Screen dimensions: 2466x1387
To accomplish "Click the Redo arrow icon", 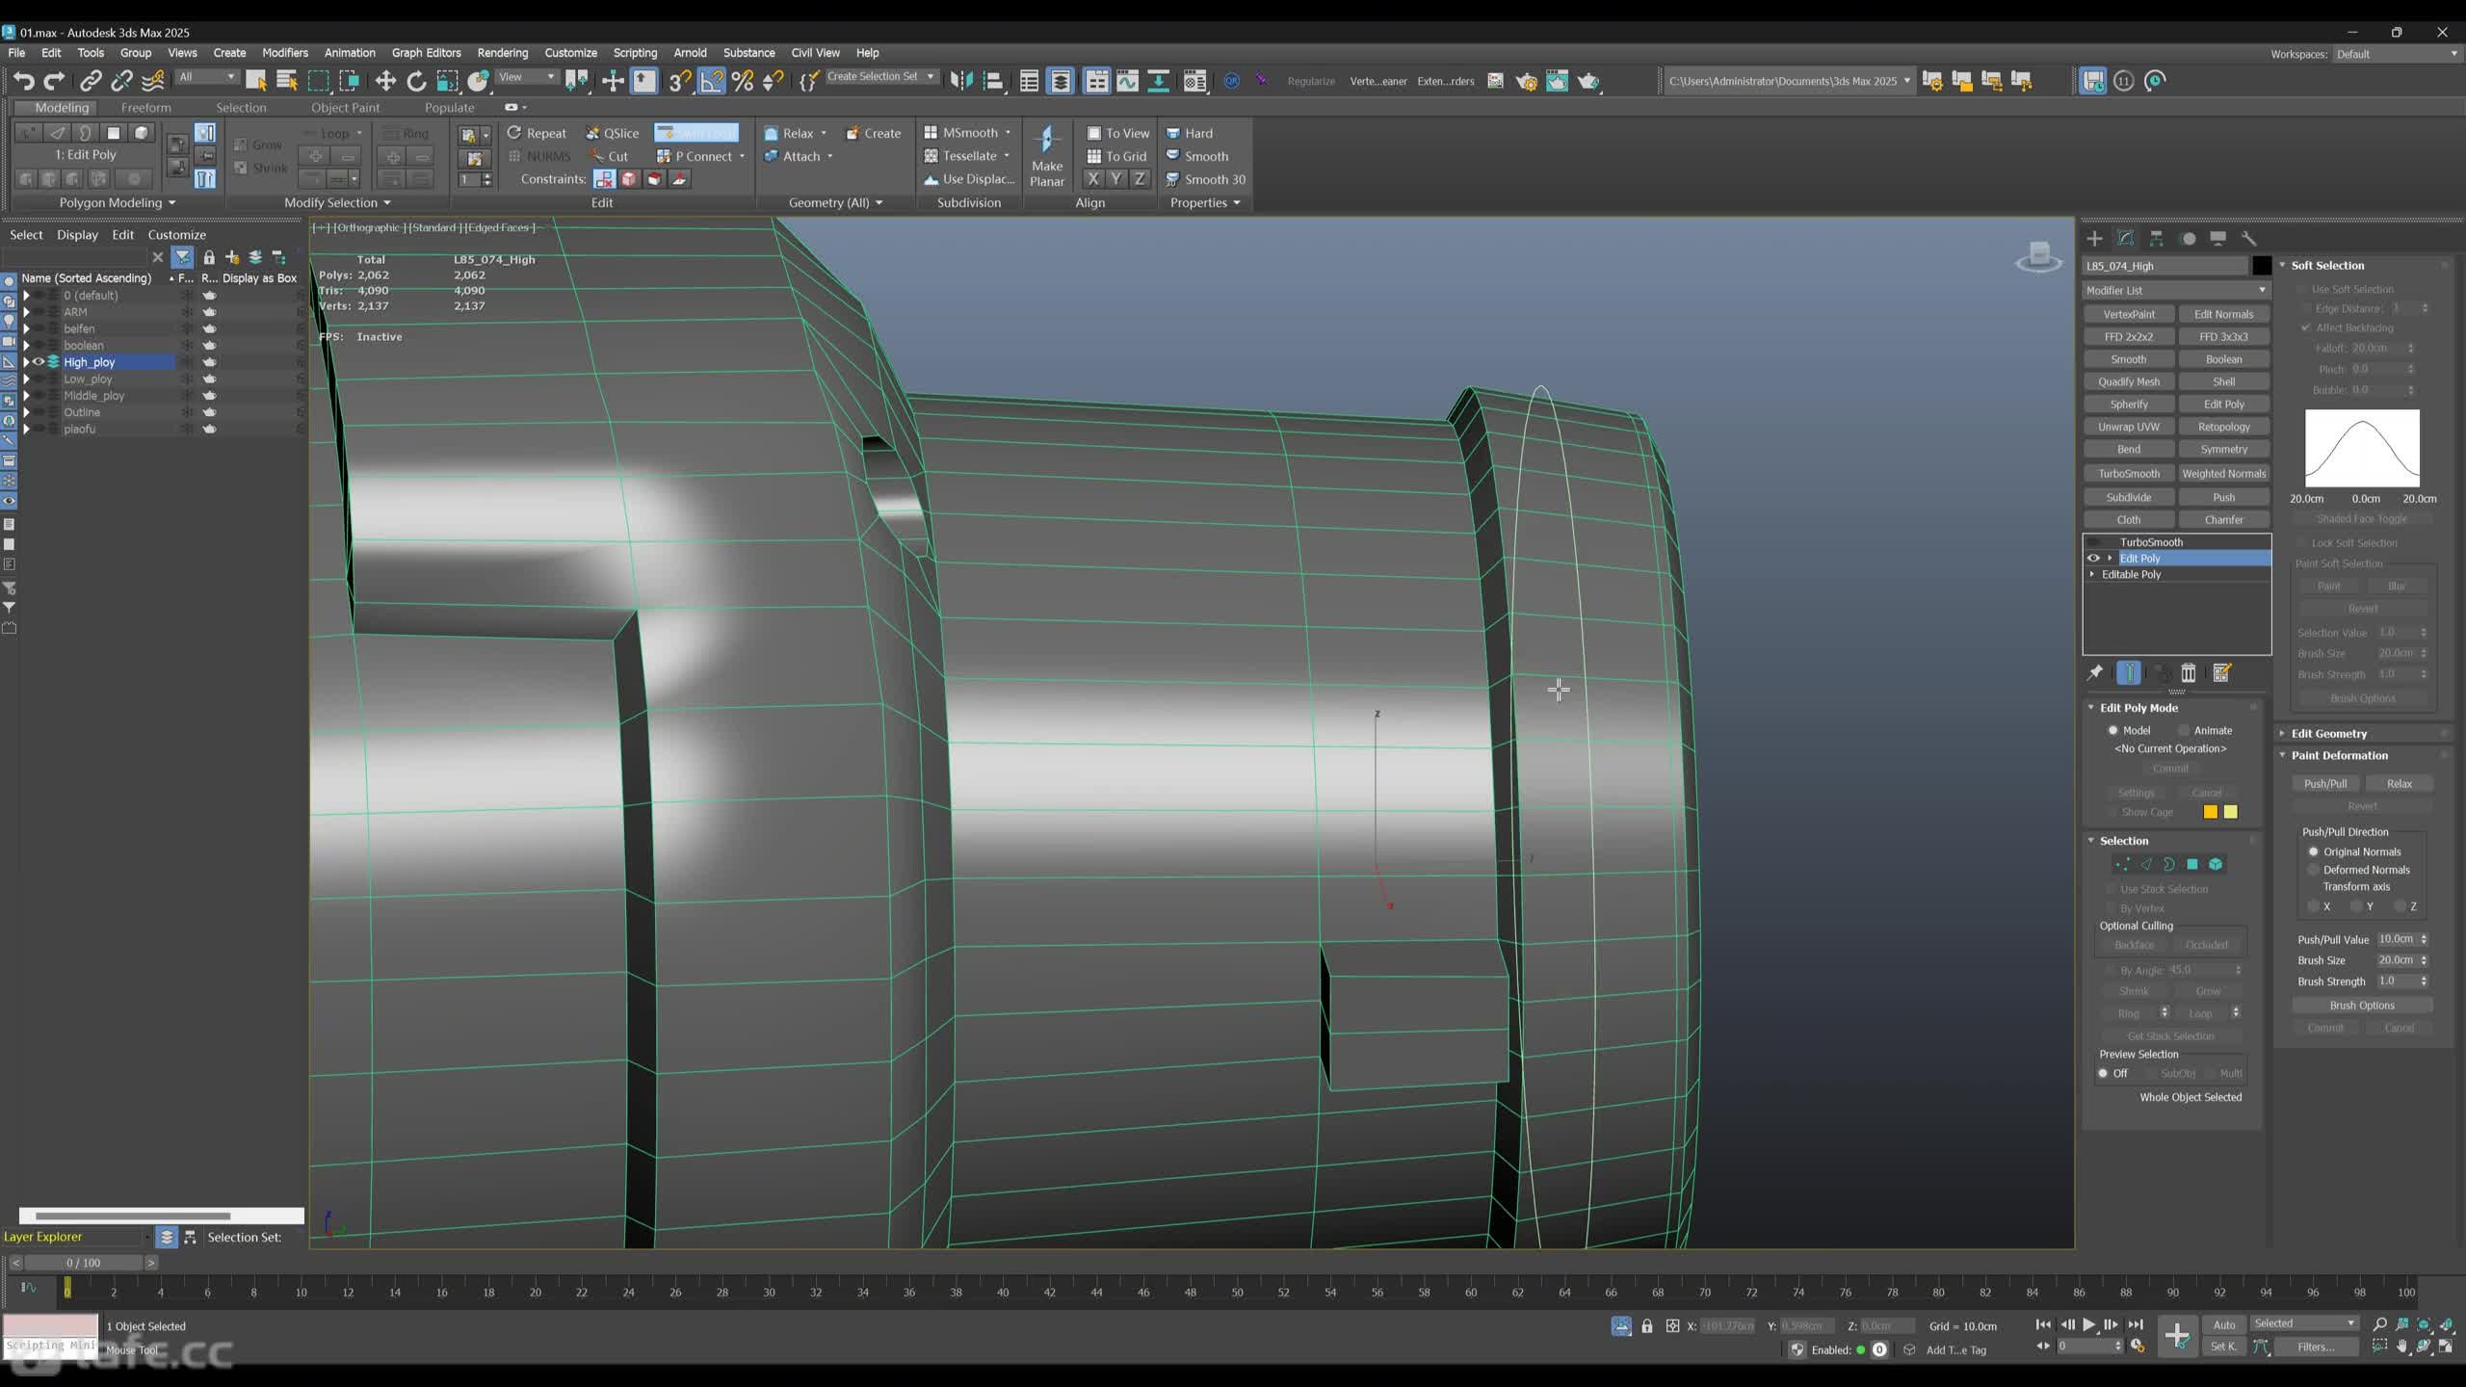I will pyautogui.click(x=55, y=81).
